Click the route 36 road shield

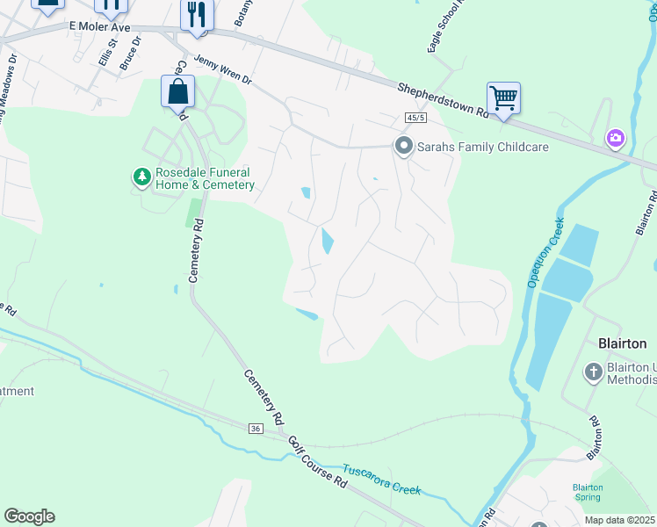[x=256, y=429]
